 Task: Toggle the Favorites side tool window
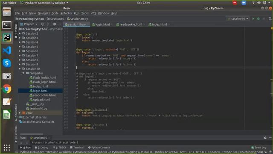point(16,134)
